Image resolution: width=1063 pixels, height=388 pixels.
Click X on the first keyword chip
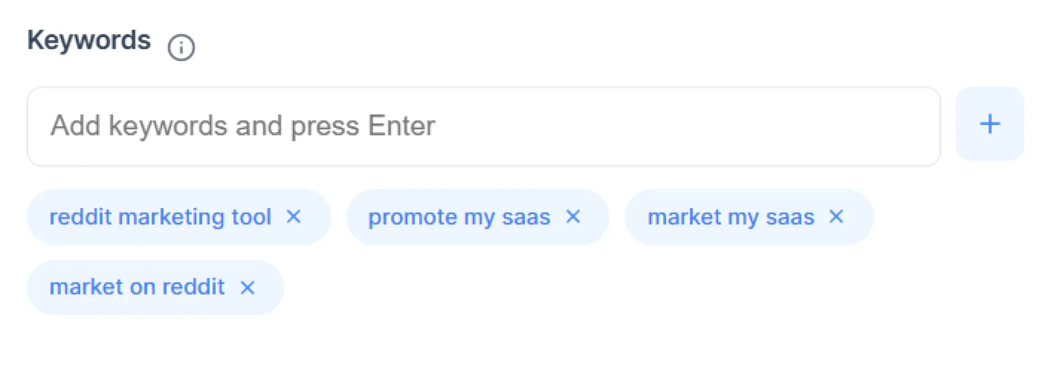(293, 216)
